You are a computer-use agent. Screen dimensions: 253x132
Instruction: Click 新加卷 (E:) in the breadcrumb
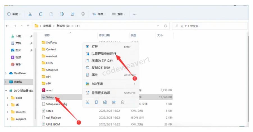63,26
